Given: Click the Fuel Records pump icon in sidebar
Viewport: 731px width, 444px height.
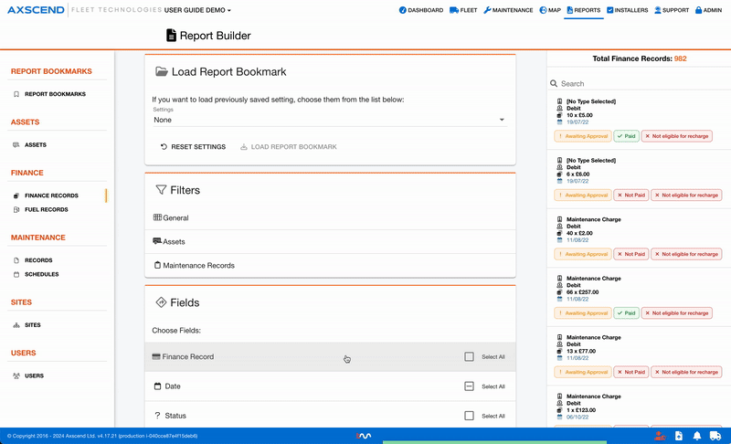Looking at the screenshot, I should (16, 210).
